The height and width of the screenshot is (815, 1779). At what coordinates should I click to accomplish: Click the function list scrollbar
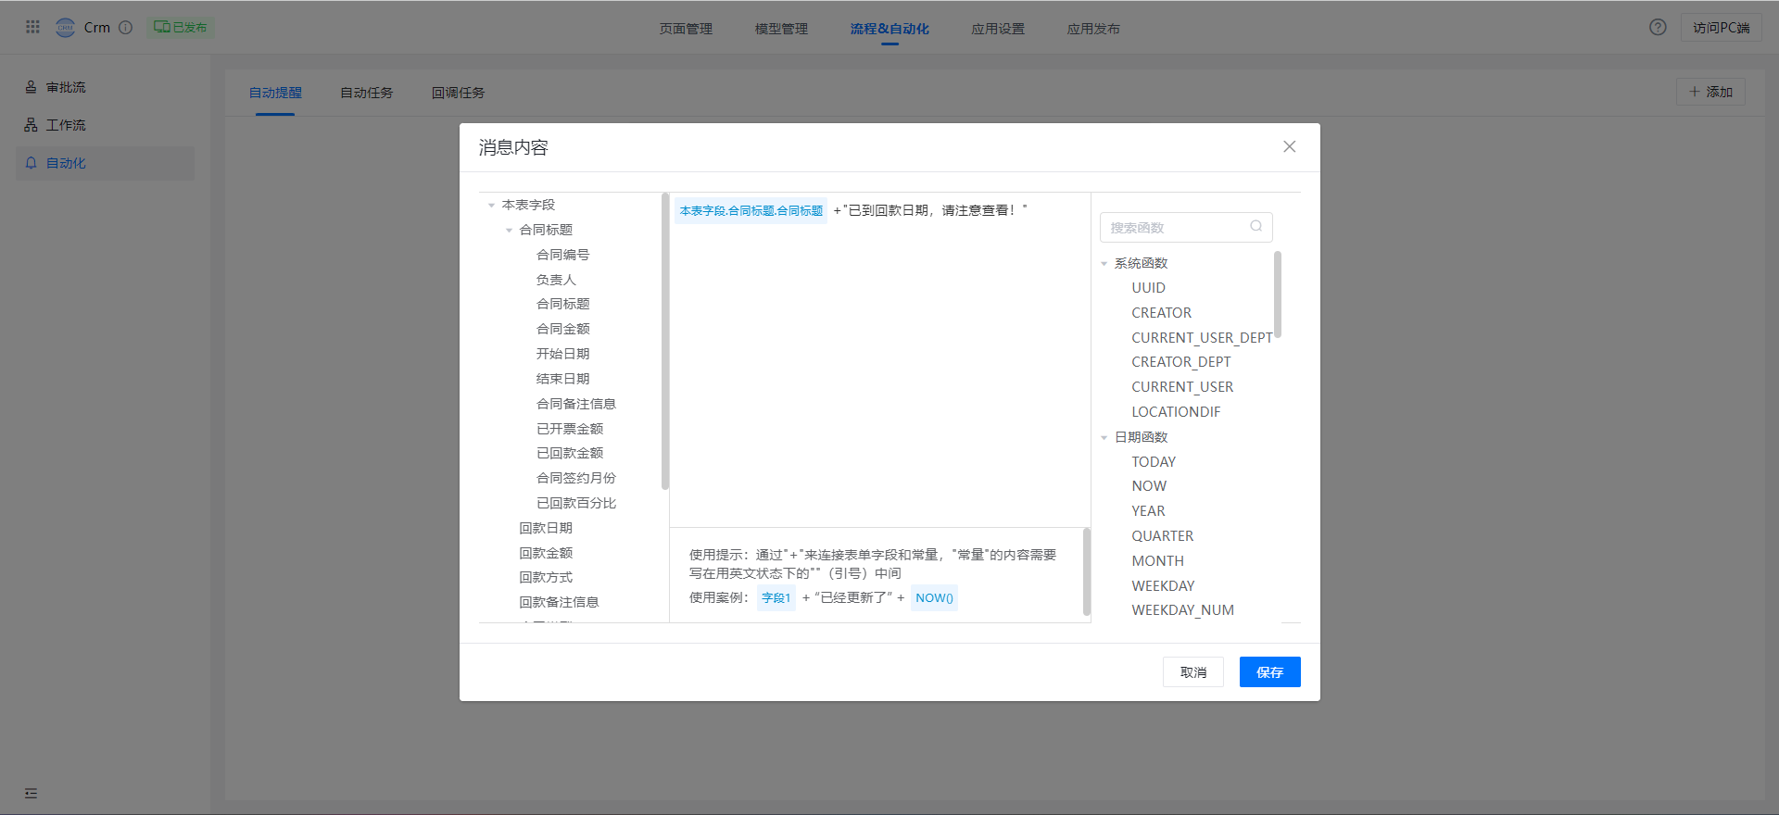(1278, 295)
